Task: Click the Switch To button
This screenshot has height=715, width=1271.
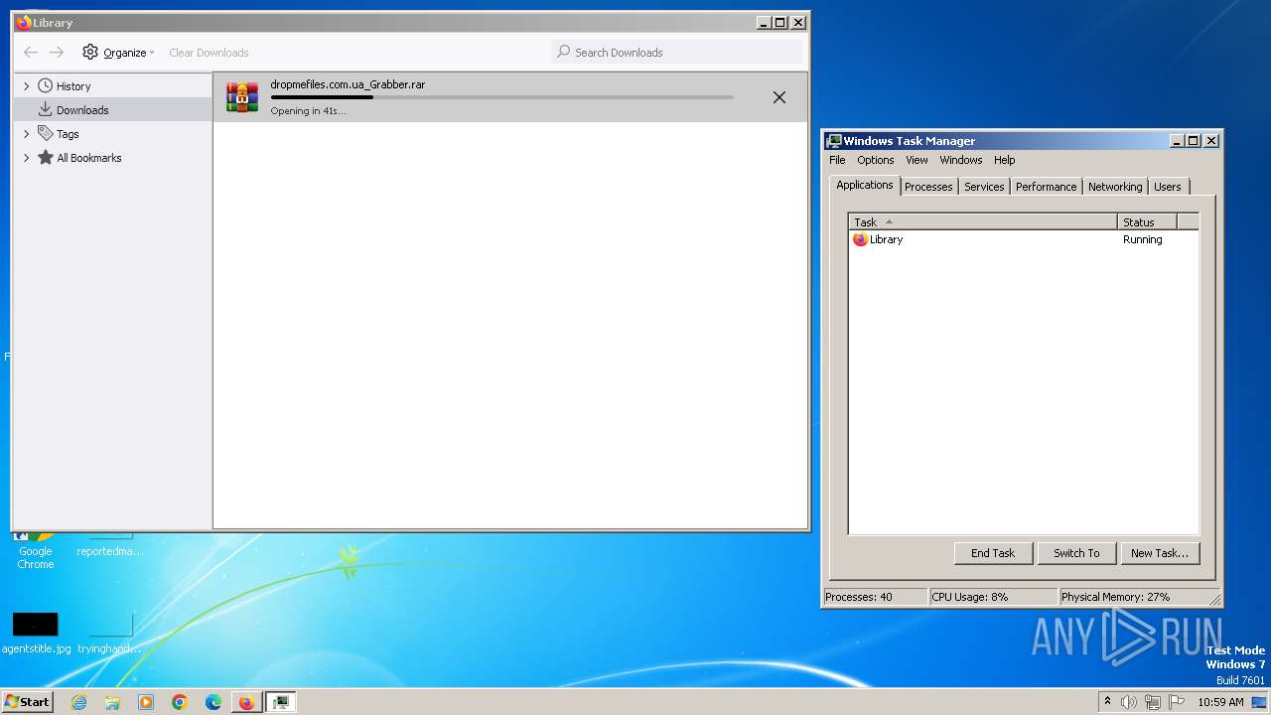Action: pos(1076,553)
